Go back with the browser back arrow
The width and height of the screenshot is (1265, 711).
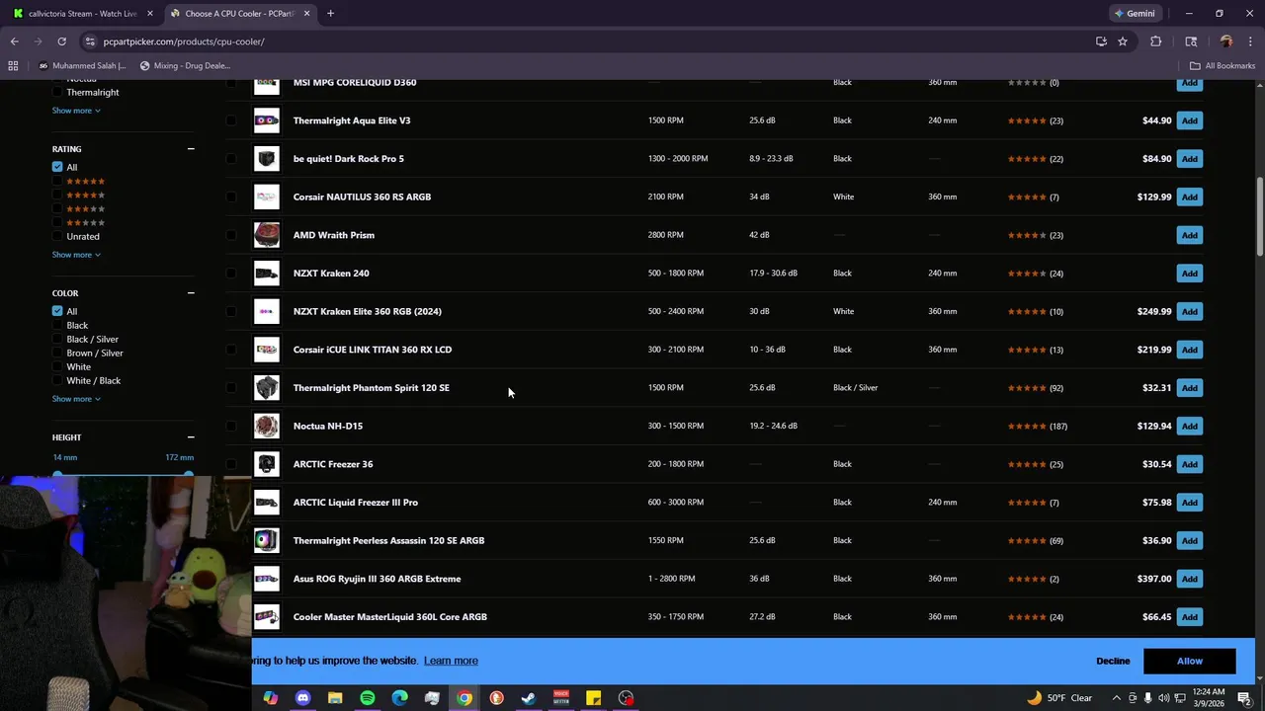pyautogui.click(x=14, y=41)
